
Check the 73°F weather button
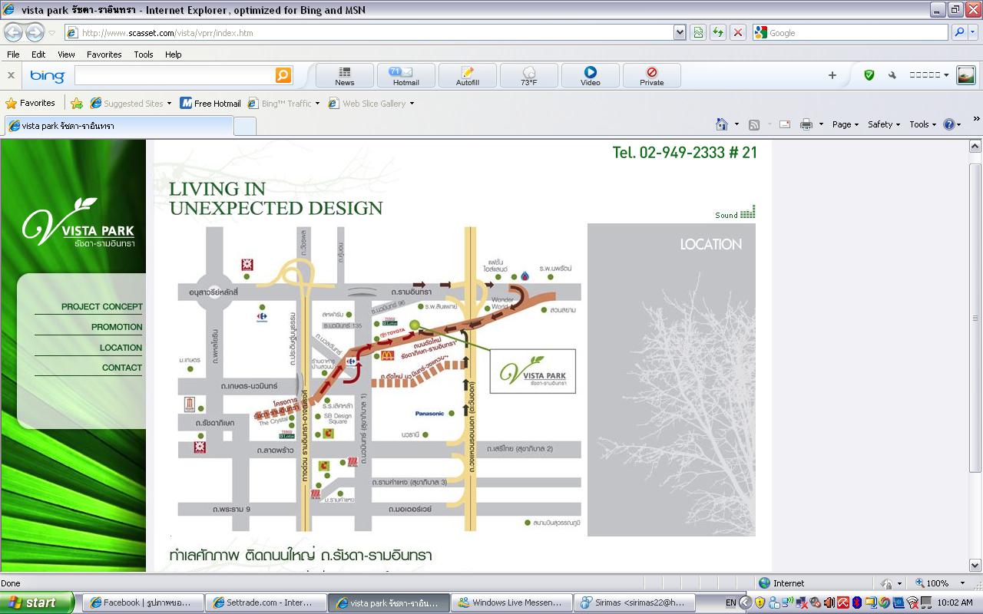[528, 75]
